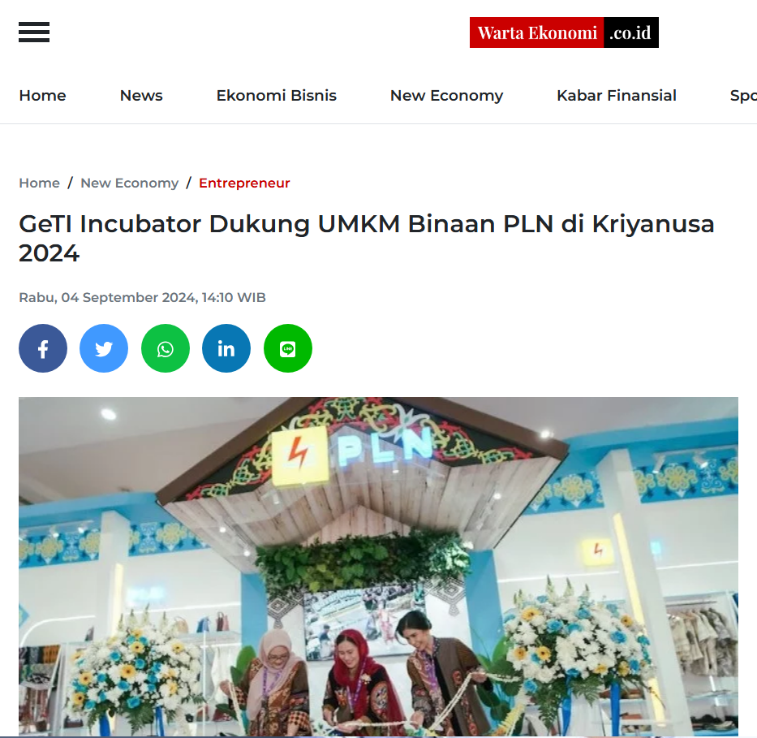Share article via LINE
Image resolution: width=757 pixels, height=738 pixels.
pos(288,348)
